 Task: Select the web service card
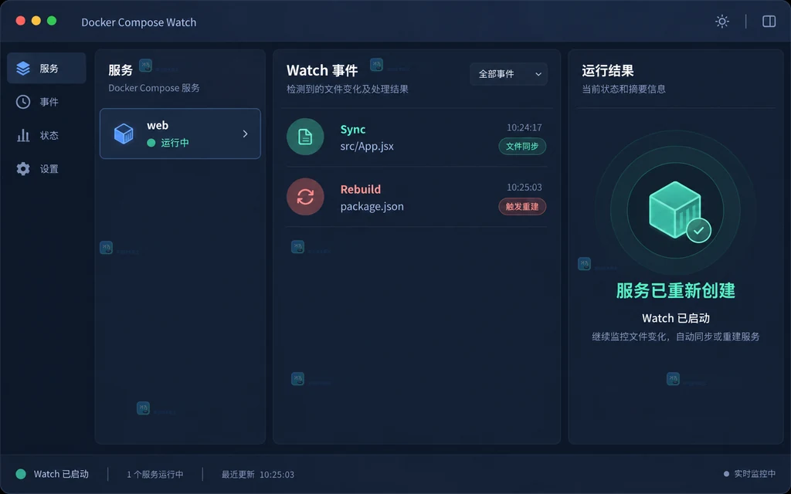click(180, 134)
